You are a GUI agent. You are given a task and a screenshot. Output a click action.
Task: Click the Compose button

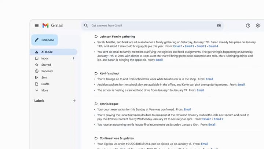[45, 40]
